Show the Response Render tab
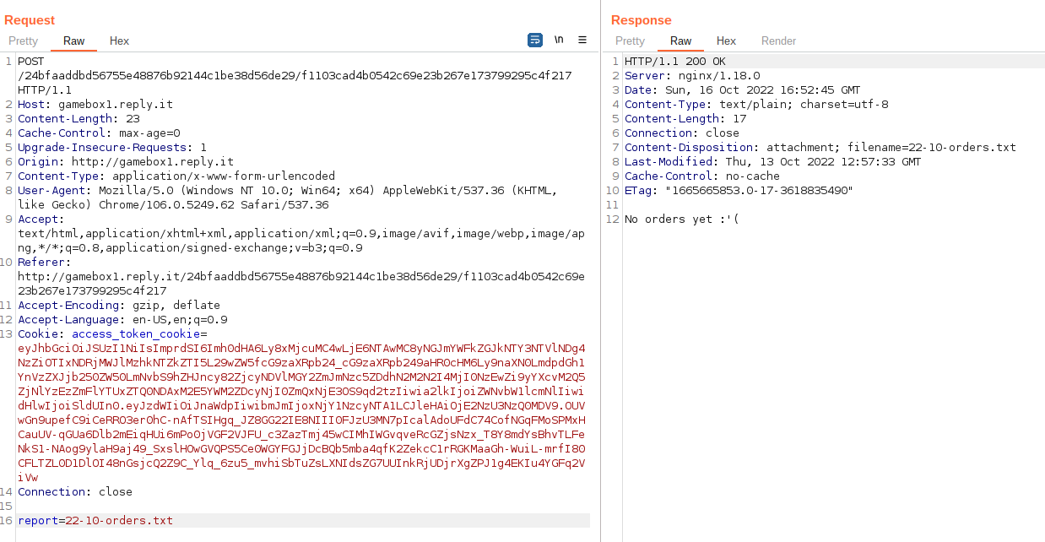 click(778, 41)
